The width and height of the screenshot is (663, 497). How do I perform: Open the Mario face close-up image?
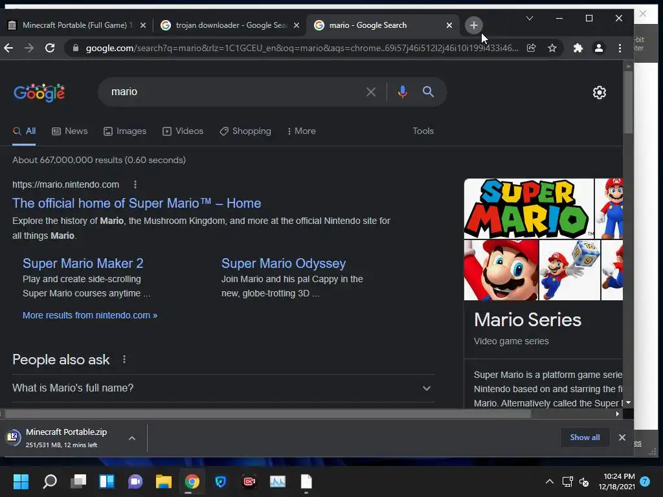point(501,270)
